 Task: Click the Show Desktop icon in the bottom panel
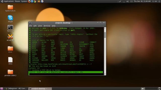click(x=2, y=88)
